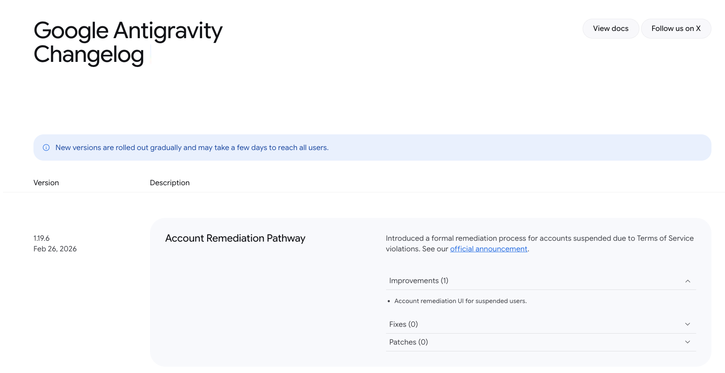Click the formal remediation process description paragraph
The width and height of the screenshot is (725, 373).
pyautogui.click(x=539, y=239)
